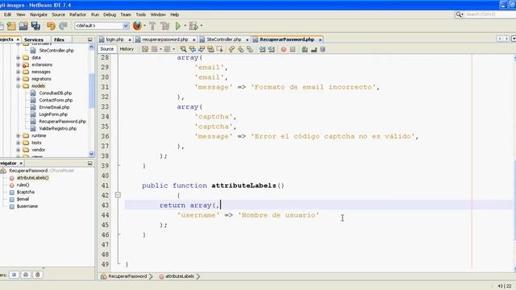The image size is (516, 290).
Task: Click the Build Project hammer icon
Action: pyautogui.click(x=152, y=26)
